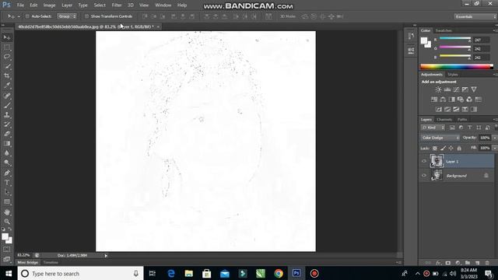Select the Spot Healing Brush tool
498x280 pixels.
point(7,96)
